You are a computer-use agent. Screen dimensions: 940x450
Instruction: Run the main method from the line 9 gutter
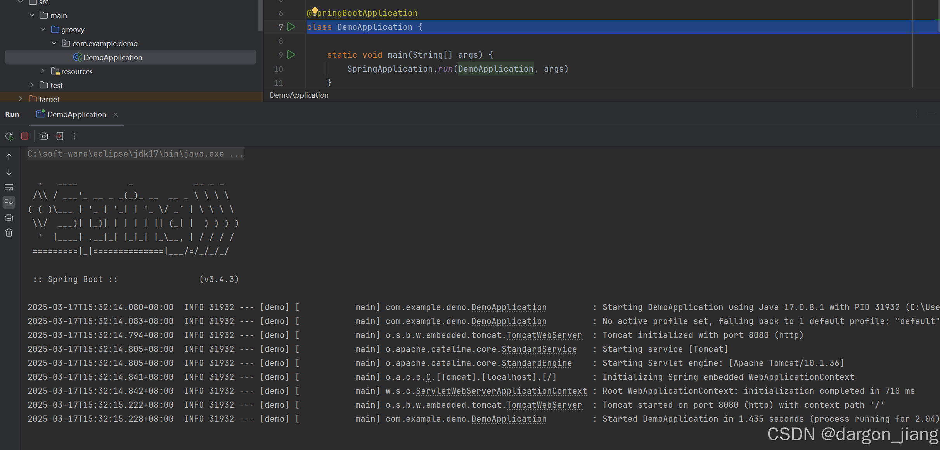tap(291, 55)
